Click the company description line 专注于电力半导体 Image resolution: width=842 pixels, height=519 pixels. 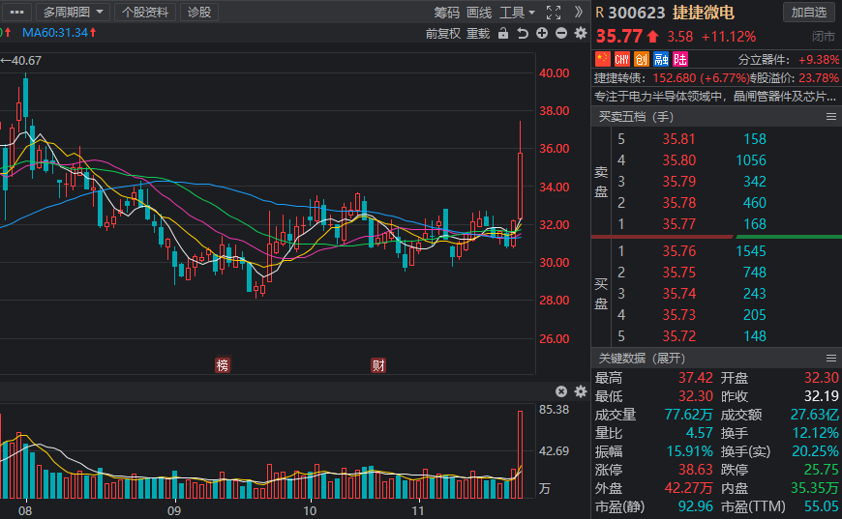pyautogui.click(x=715, y=97)
